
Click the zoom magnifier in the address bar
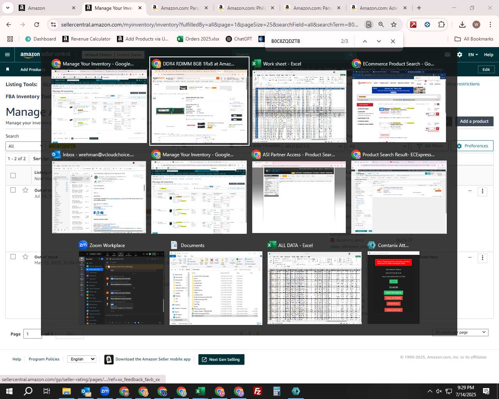point(381,25)
